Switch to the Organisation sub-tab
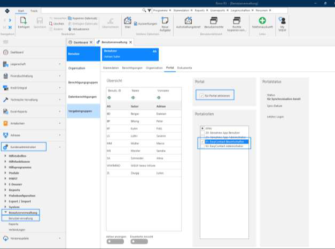This screenshot has width=335, height=249. pos(154,67)
